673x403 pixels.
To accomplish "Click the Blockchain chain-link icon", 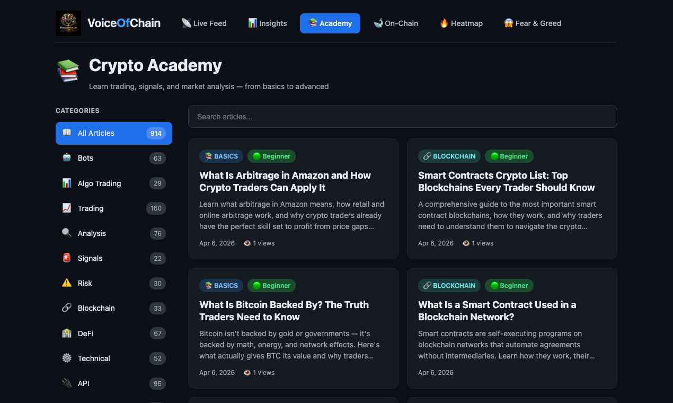I will click(x=66, y=308).
